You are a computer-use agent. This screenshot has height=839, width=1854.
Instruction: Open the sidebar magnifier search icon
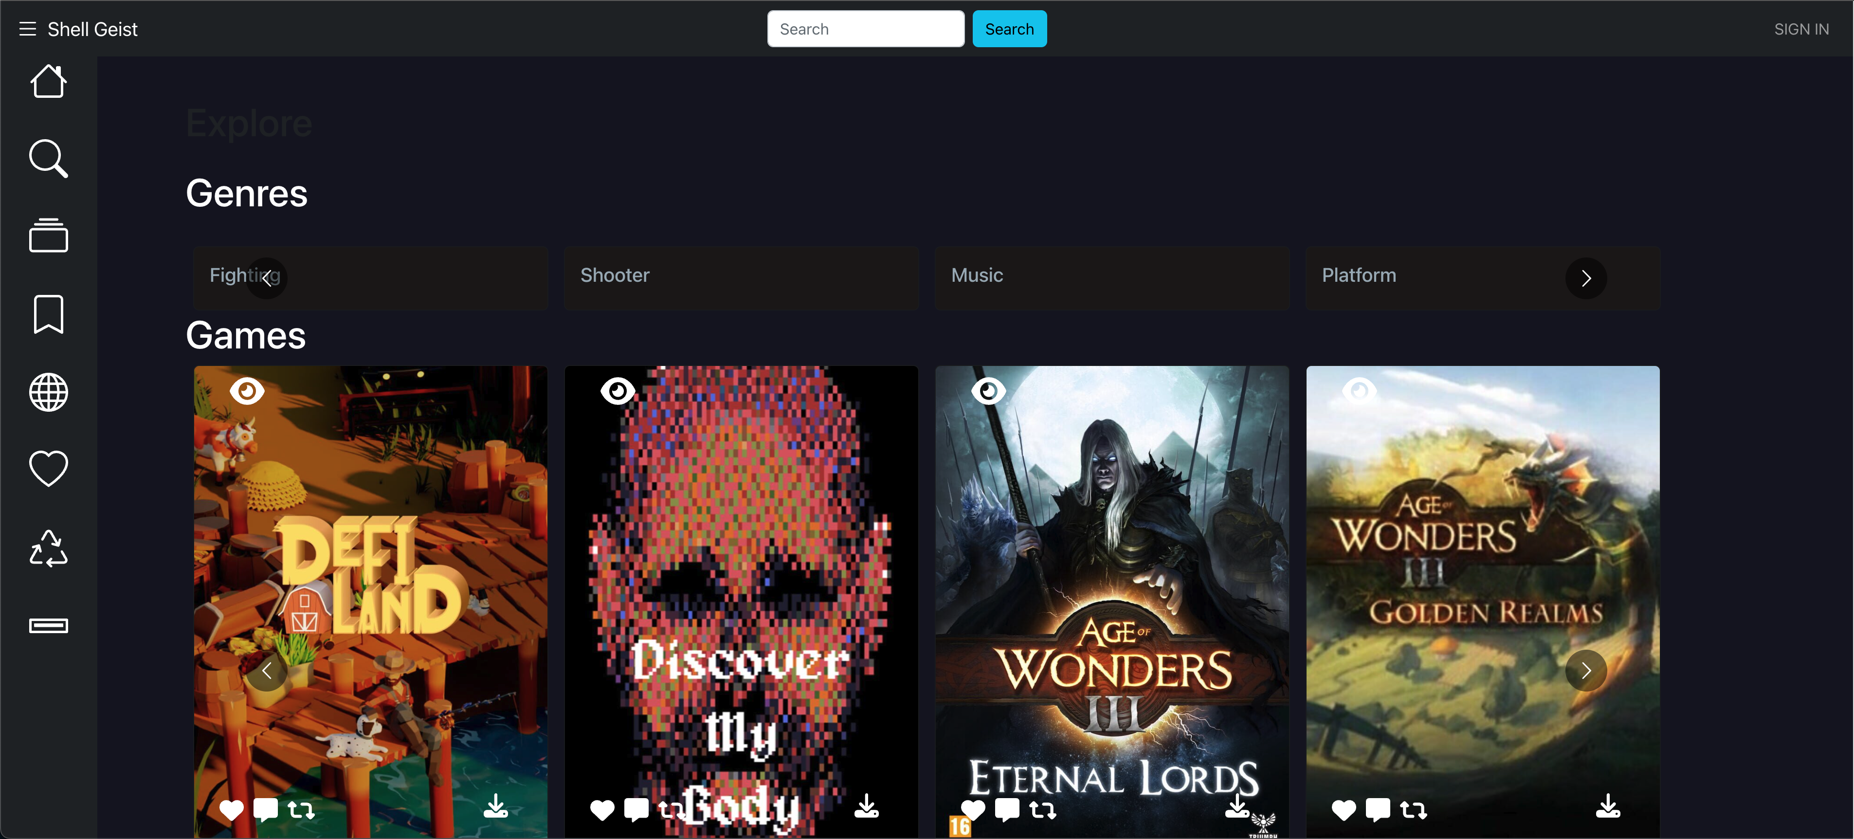48,158
